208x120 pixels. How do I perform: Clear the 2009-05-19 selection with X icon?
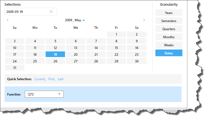[x=51, y=12]
